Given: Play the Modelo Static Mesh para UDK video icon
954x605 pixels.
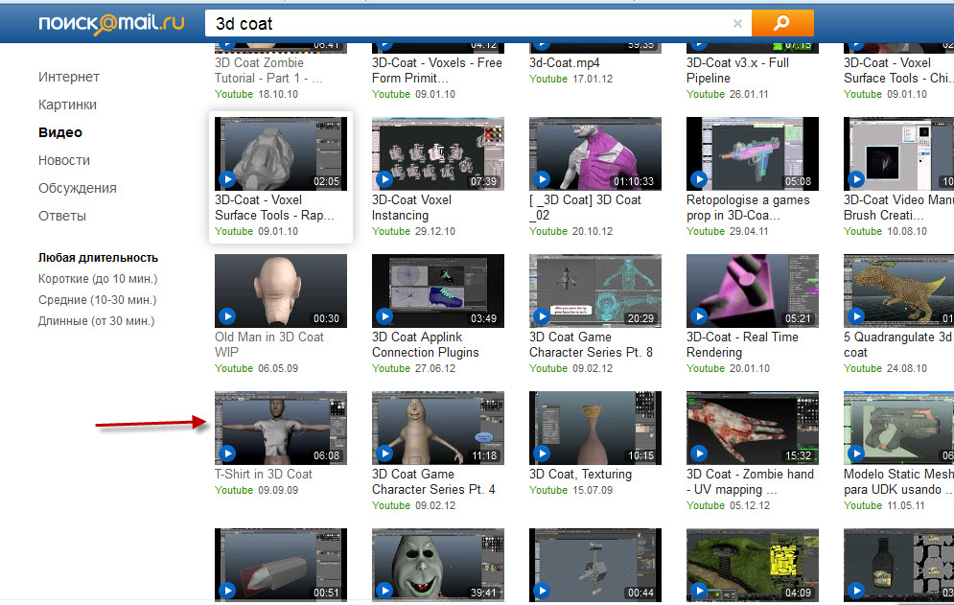Looking at the screenshot, I should pyautogui.click(x=856, y=454).
